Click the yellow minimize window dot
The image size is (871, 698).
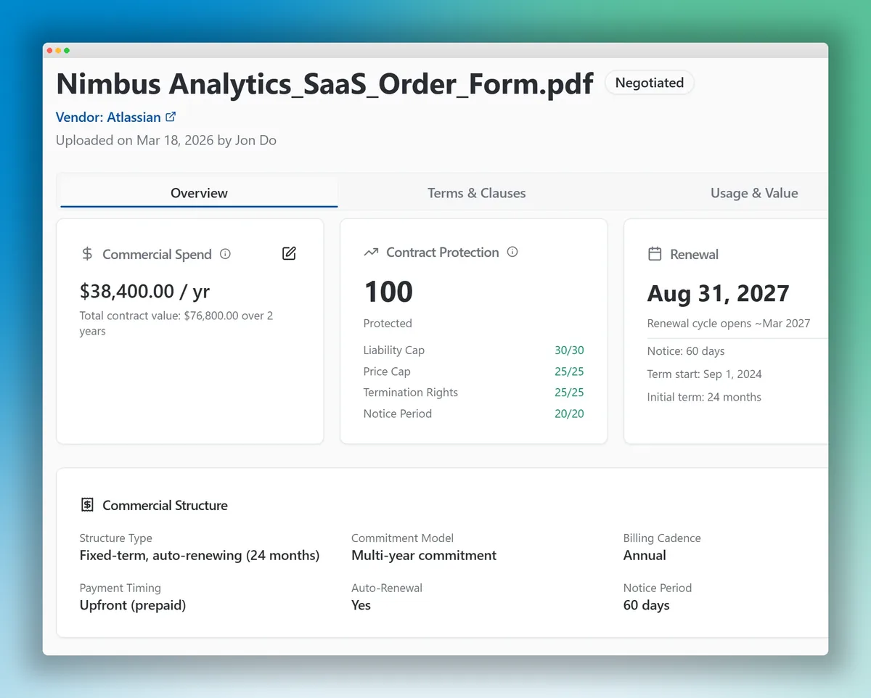pos(58,51)
